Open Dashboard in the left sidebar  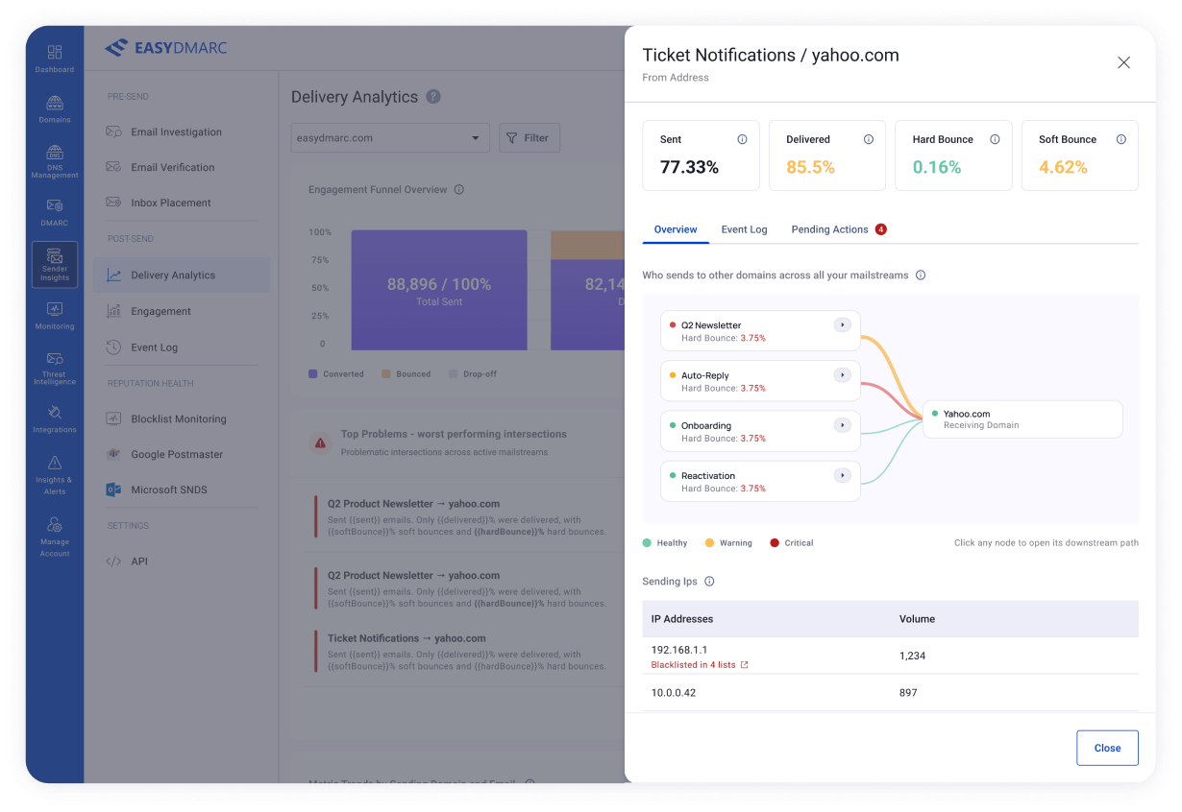(55, 58)
